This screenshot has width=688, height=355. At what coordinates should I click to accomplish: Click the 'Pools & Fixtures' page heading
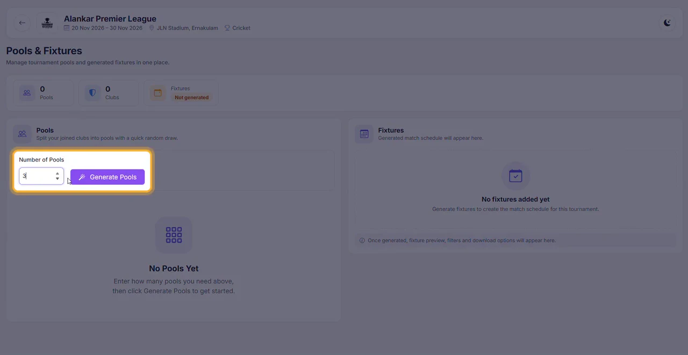pos(44,51)
